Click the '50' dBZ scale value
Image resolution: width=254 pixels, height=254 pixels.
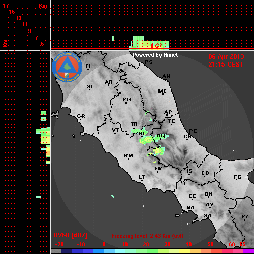(211, 244)
